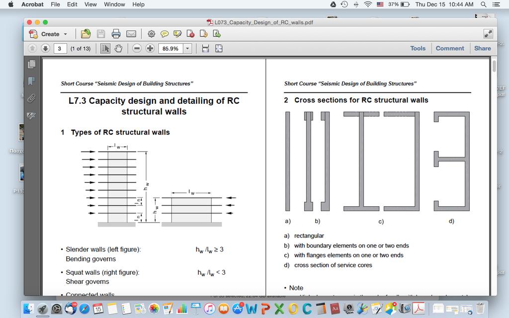Choose the Select tool cursor icon

pos(105,48)
